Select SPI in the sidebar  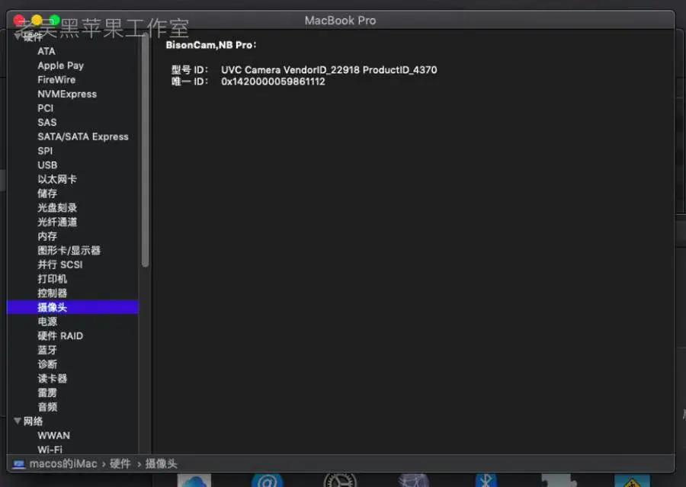45,151
